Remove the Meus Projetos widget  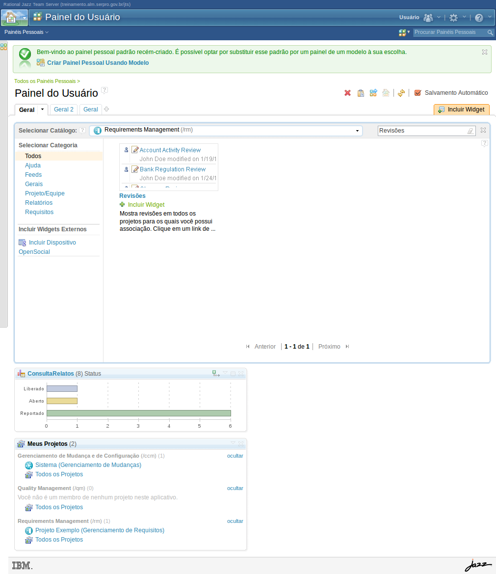click(241, 444)
